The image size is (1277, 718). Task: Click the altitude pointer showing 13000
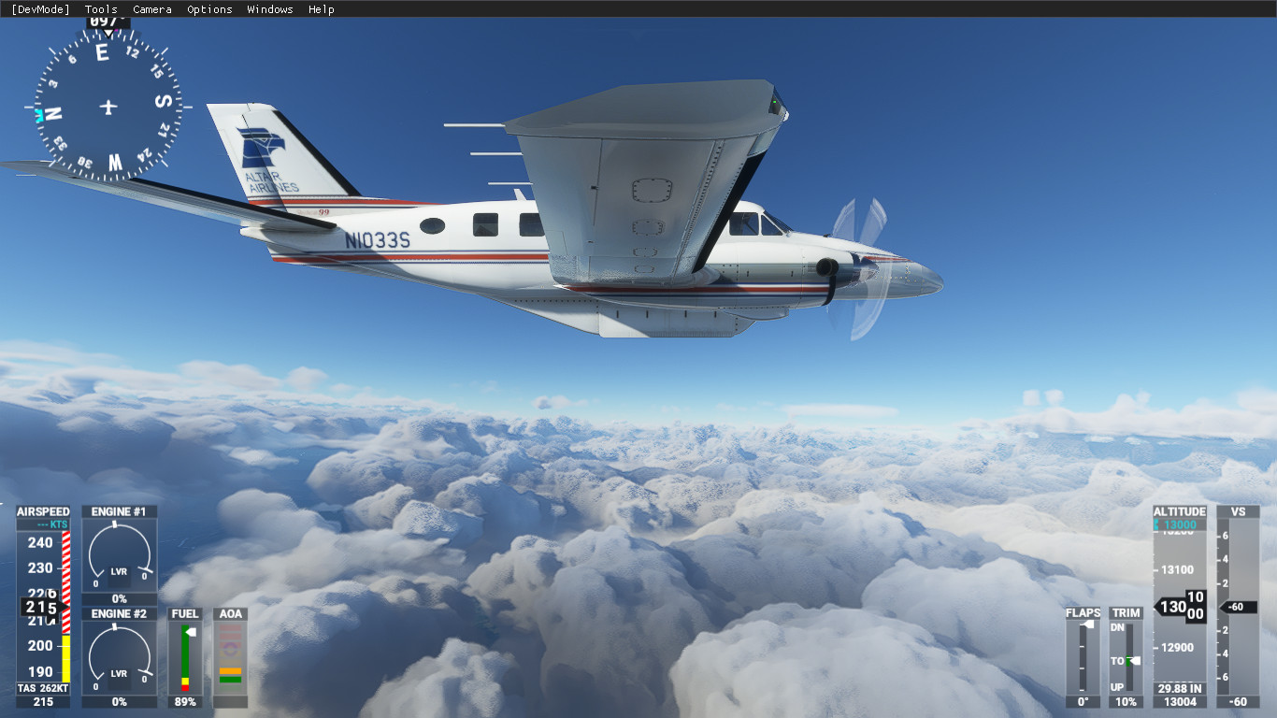[x=1180, y=606]
